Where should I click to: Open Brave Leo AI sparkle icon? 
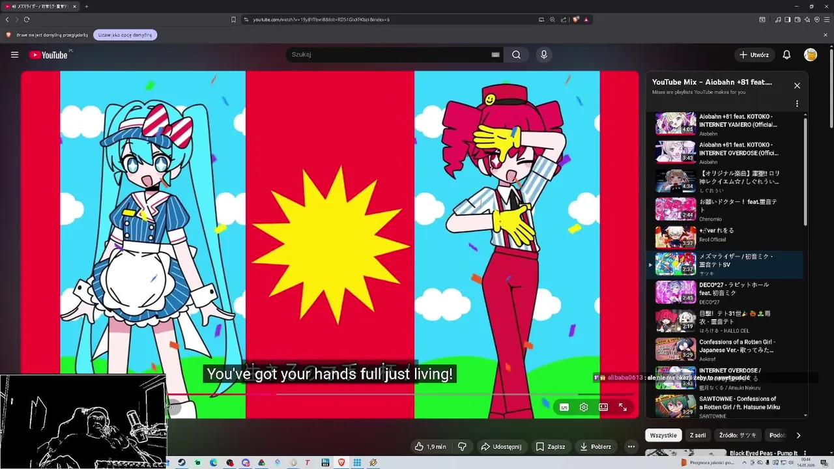pos(807,20)
